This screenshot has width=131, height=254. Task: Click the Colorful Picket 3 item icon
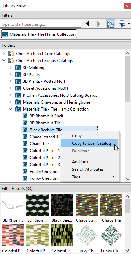pos(25,164)
